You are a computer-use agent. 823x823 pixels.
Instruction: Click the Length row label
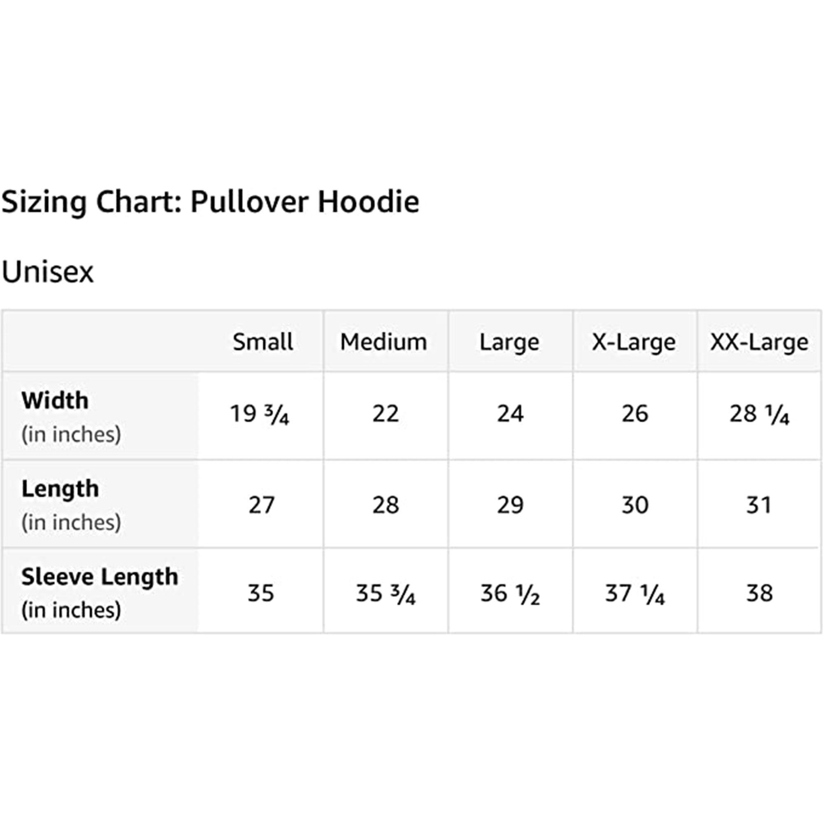[60, 488]
